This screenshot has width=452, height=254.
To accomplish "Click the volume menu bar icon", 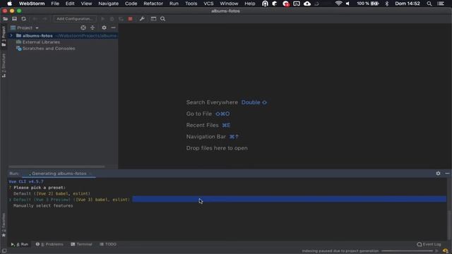I will tap(347, 4).
